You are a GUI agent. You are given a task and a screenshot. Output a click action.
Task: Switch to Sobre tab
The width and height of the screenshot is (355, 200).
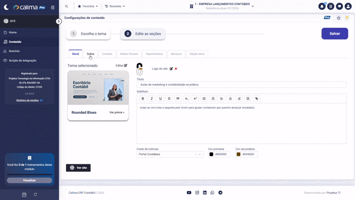pos(90,54)
